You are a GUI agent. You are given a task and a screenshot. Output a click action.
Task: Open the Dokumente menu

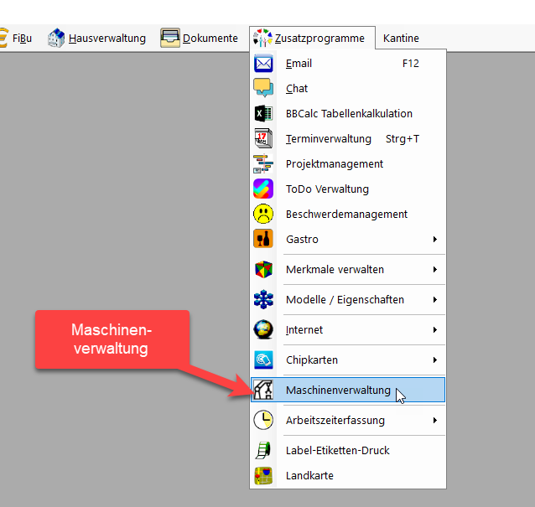click(x=210, y=39)
